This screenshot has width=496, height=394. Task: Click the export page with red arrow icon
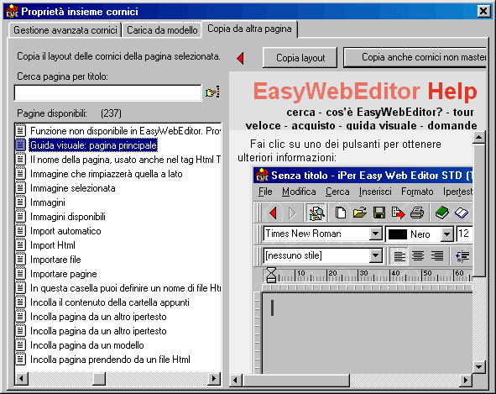point(398,213)
